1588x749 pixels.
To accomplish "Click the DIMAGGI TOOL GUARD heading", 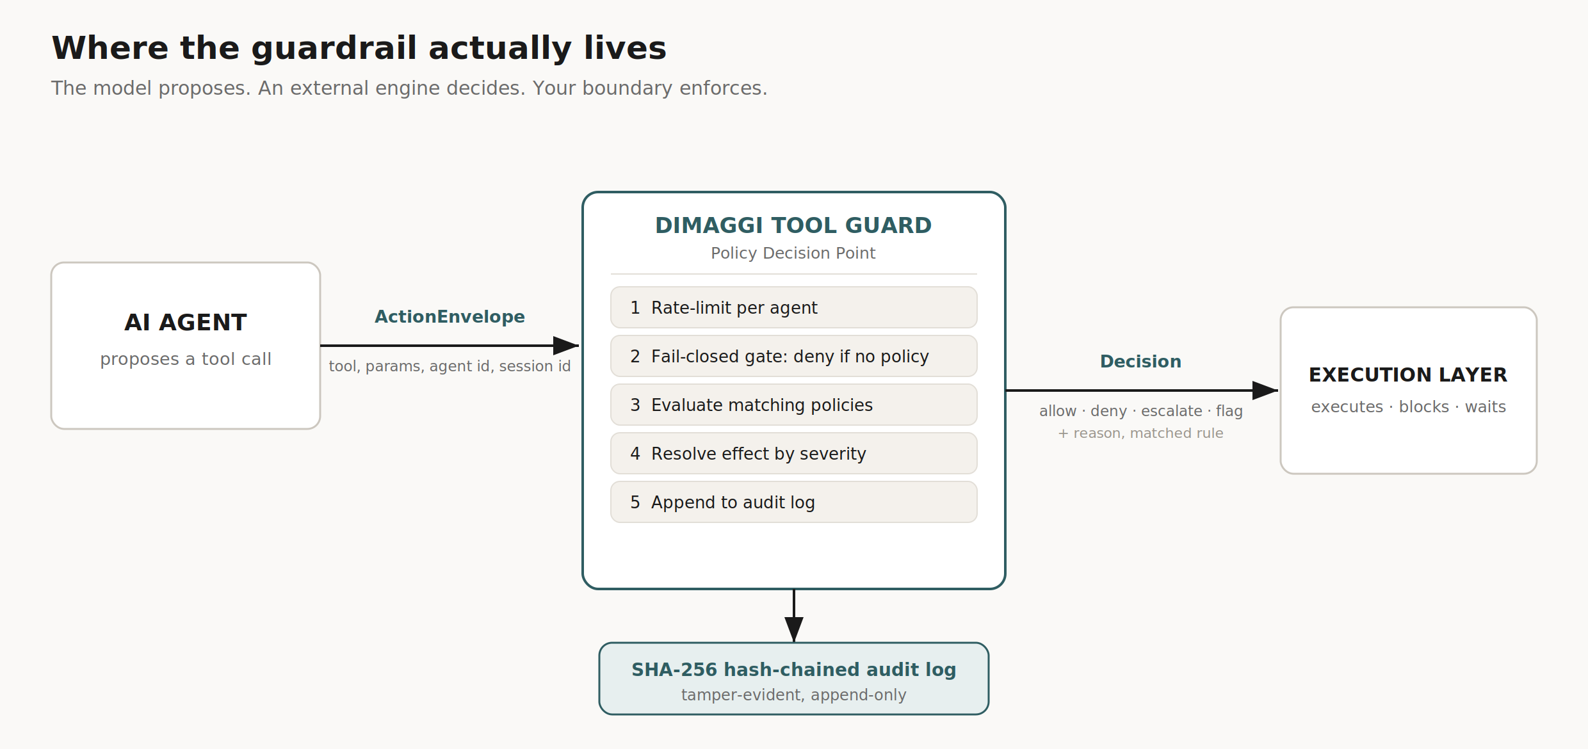I will (x=793, y=225).
